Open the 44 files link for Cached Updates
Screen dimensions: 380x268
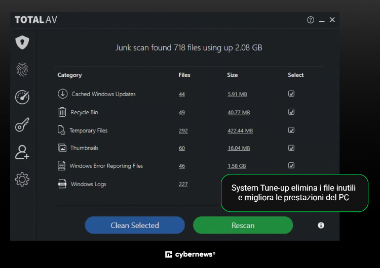[x=182, y=94]
